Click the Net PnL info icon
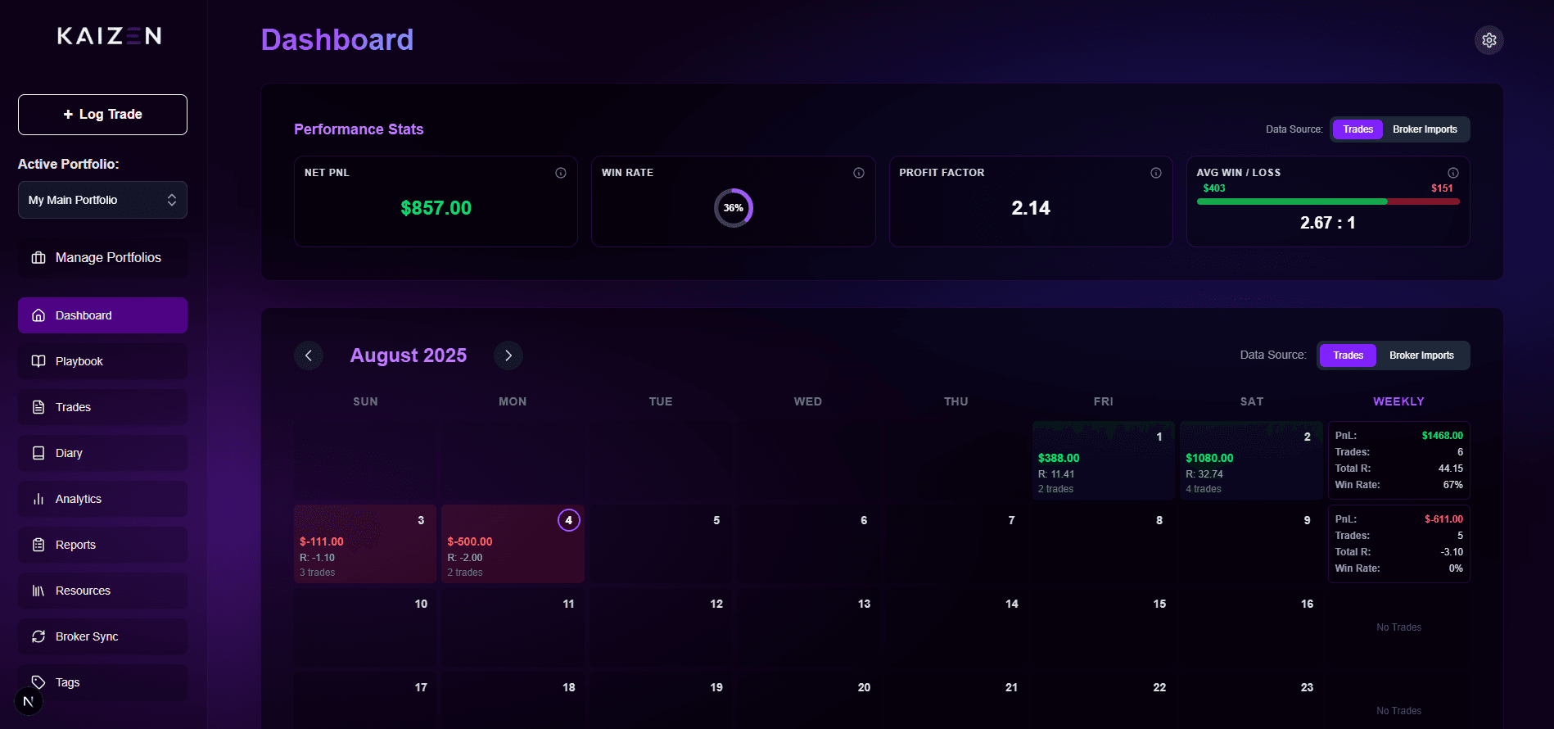Image resolution: width=1554 pixels, height=729 pixels. tap(561, 173)
